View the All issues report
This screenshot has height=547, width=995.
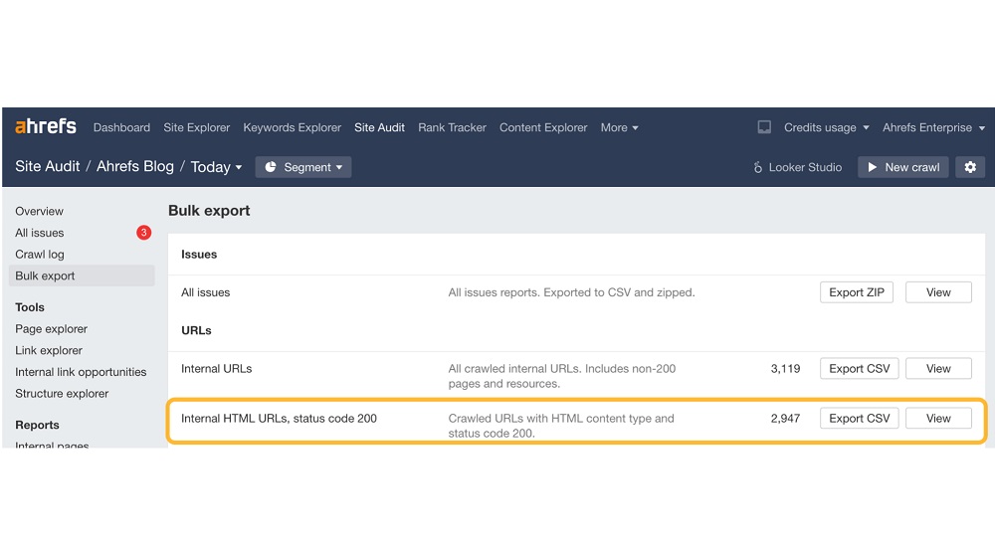point(938,292)
